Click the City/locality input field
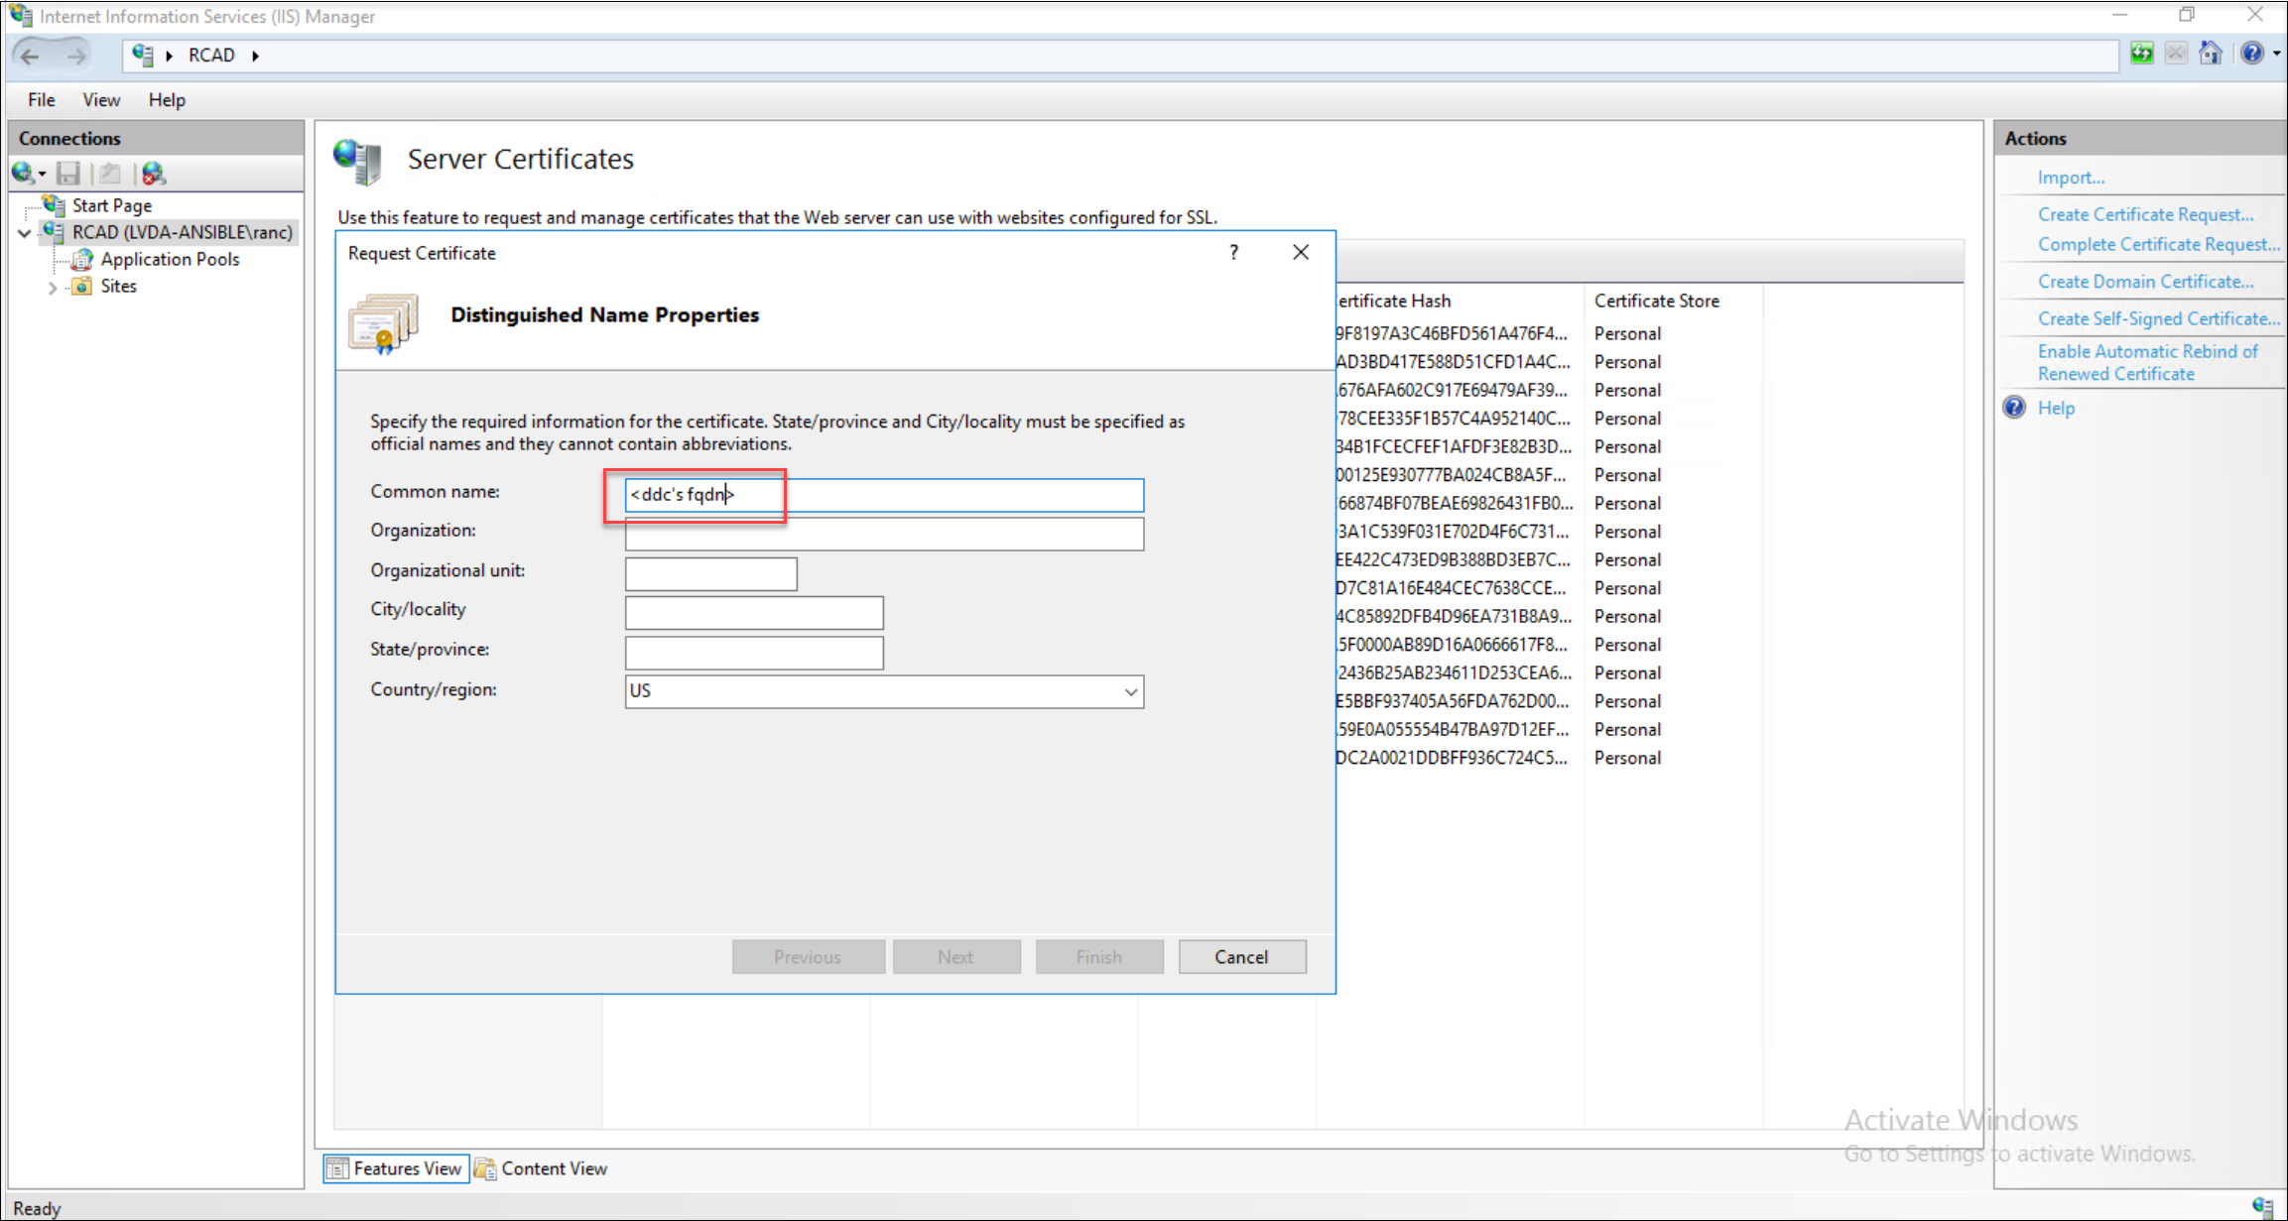Viewport: 2288px width, 1221px height. pos(753,612)
